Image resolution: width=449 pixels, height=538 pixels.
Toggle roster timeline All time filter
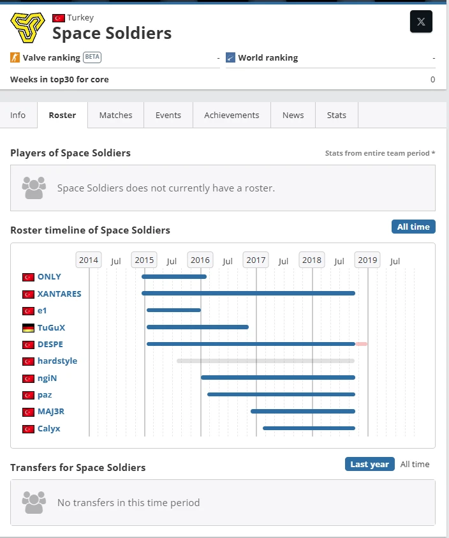413,227
